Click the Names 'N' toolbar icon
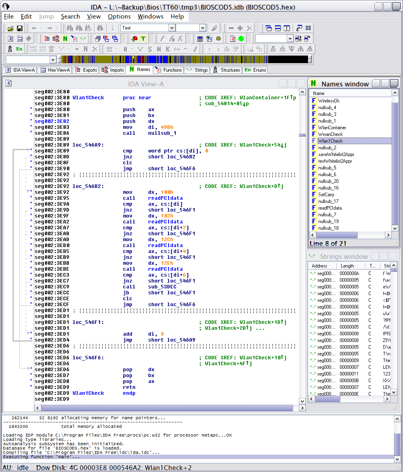Viewport: 403px width, 472px height. click(x=65, y=39)
